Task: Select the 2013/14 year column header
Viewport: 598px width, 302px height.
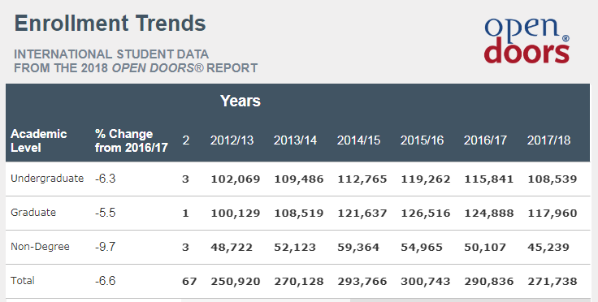Action: pyautogui.click(x=295, y=140)
